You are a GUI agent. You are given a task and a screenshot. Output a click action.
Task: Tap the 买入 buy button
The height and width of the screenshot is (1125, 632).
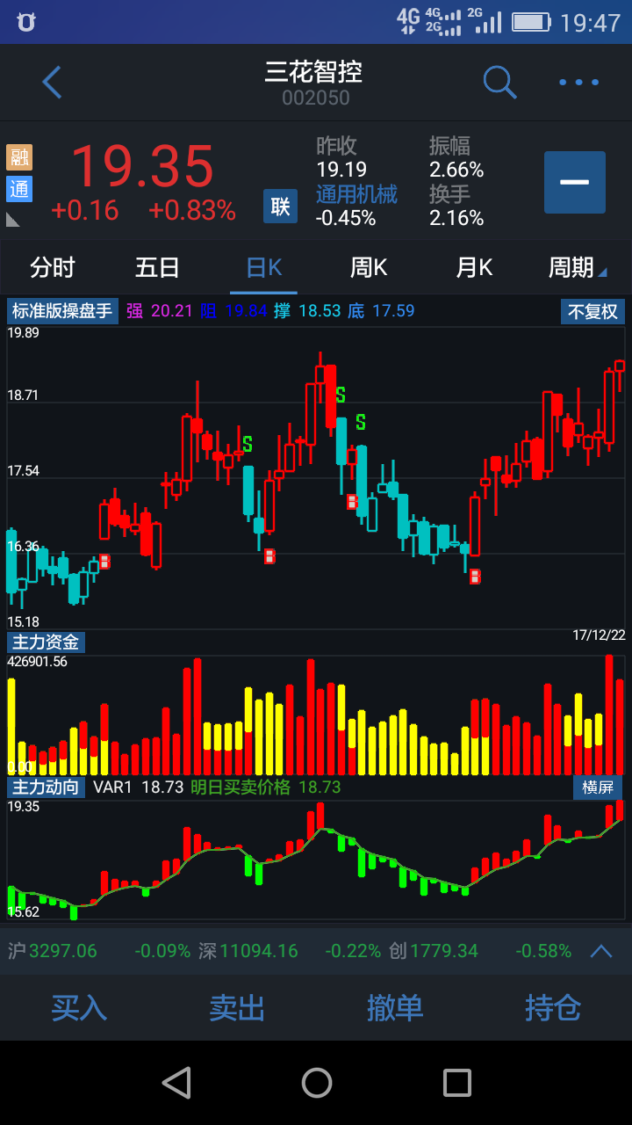click(79, 1007)
